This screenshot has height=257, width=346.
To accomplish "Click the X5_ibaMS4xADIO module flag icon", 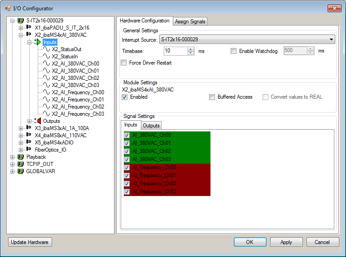I will pyautogui.click(x=29, y=142).
